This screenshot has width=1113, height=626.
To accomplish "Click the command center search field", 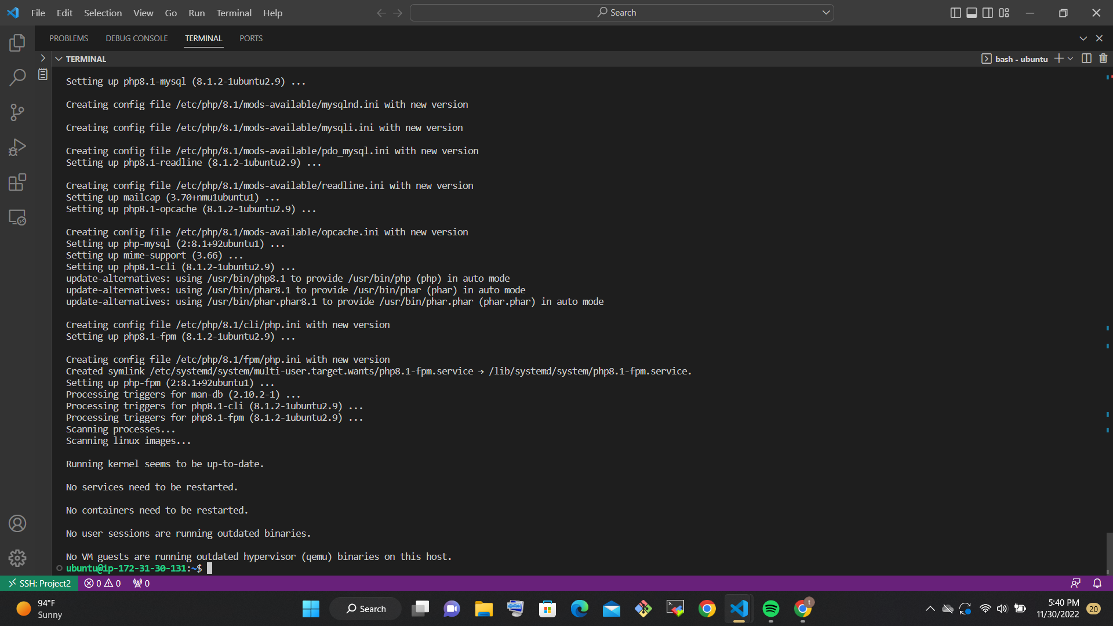I will click(x=621, y=13).
